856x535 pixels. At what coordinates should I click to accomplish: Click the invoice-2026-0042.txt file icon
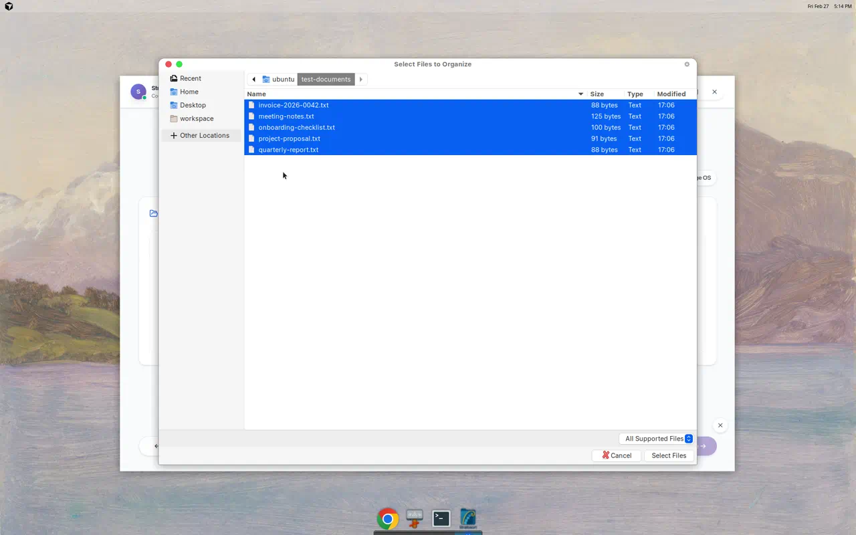(252, 105)
